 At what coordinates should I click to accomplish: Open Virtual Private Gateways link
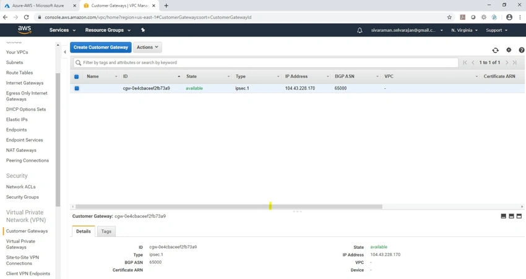point(20,244)
